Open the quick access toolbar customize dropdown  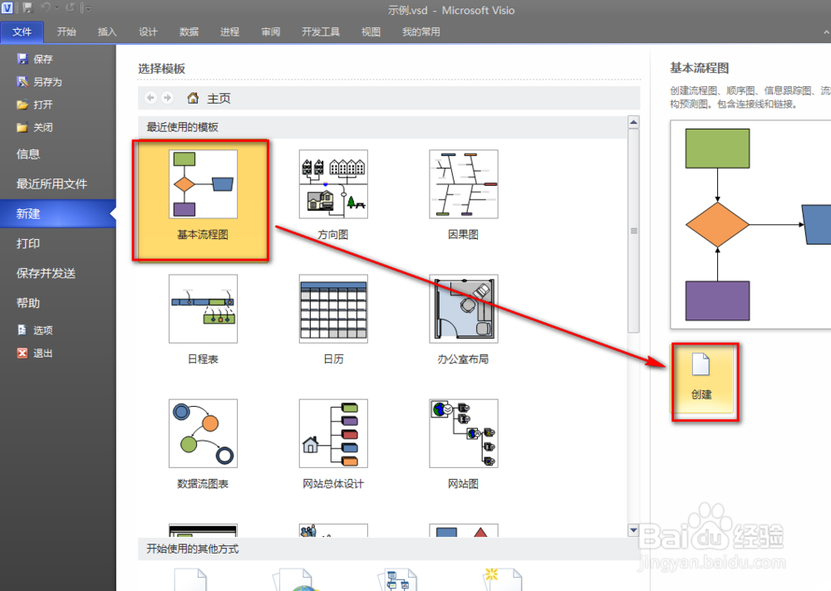pos(87,8)
